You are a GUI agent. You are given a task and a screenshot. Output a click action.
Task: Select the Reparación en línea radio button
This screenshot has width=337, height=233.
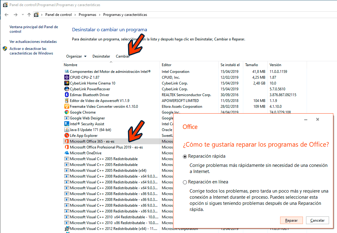tap(185, 182)
